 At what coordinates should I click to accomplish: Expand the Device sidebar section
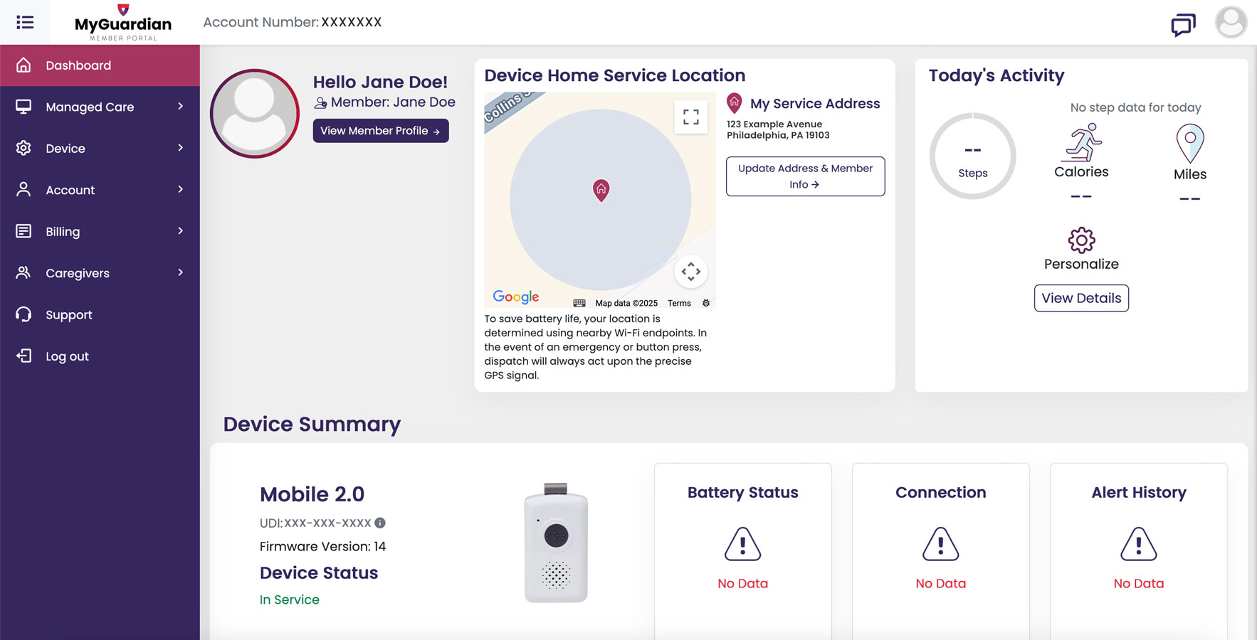(x=100, y=149)
